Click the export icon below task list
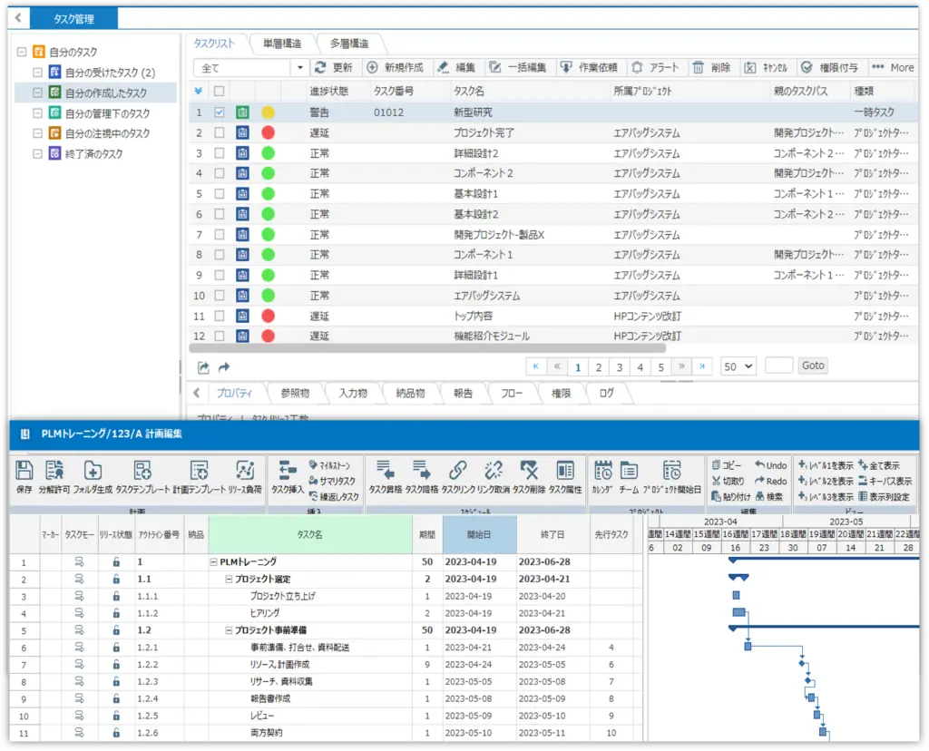 coord(203,368)
